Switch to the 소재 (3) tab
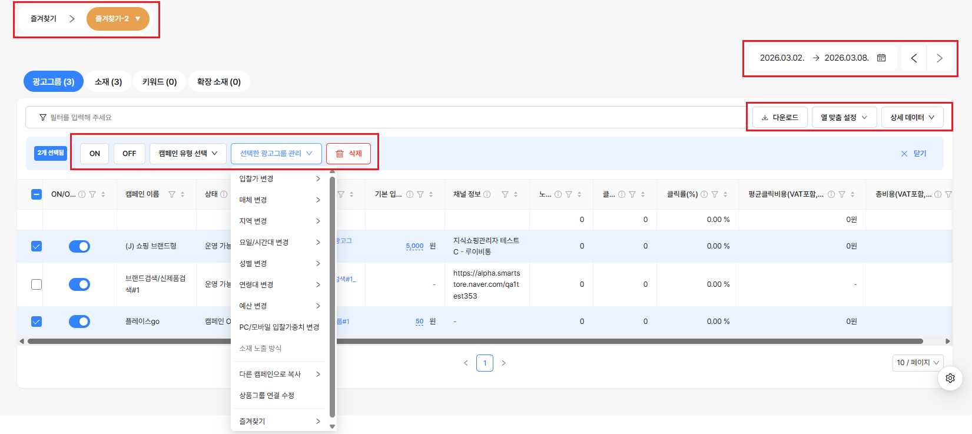972x434 pixels. 108,82
